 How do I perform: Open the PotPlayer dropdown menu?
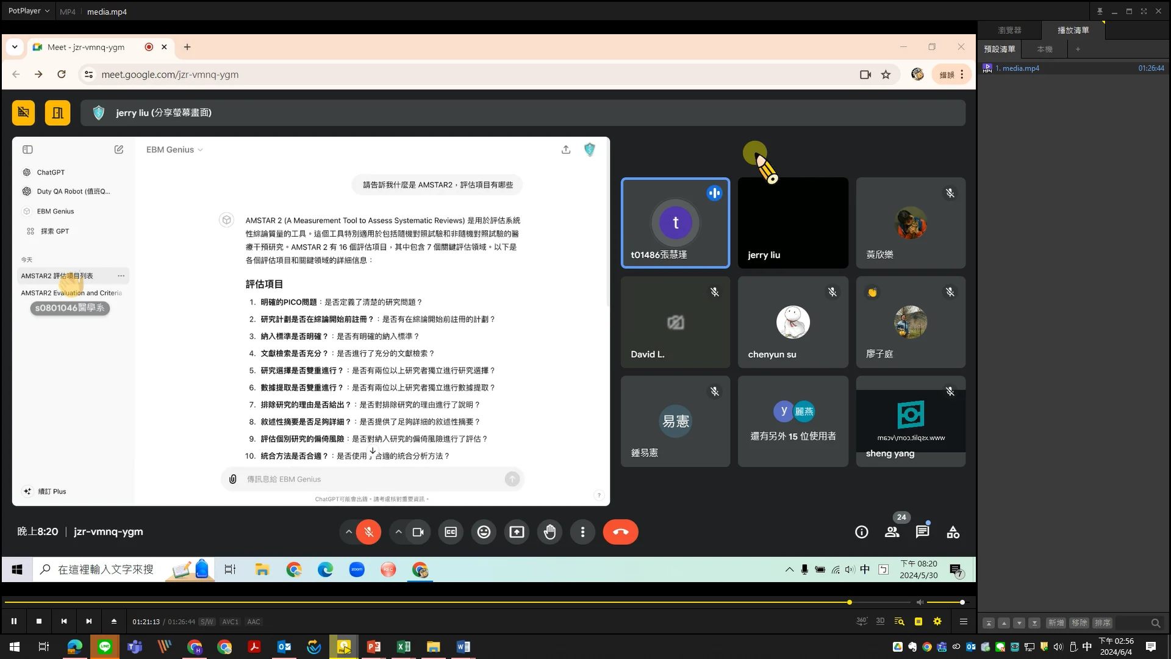click(29, 11)
